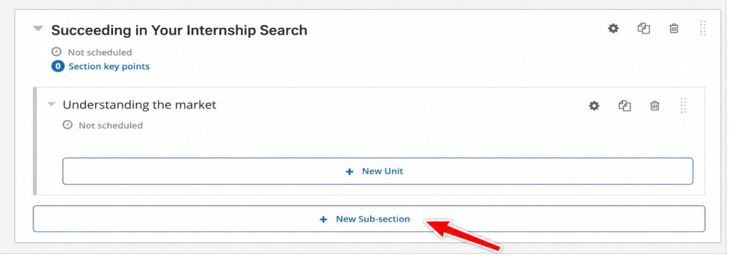Click the clock icon under Understanding the market
The image size is (730, 257).
(67, 125)
